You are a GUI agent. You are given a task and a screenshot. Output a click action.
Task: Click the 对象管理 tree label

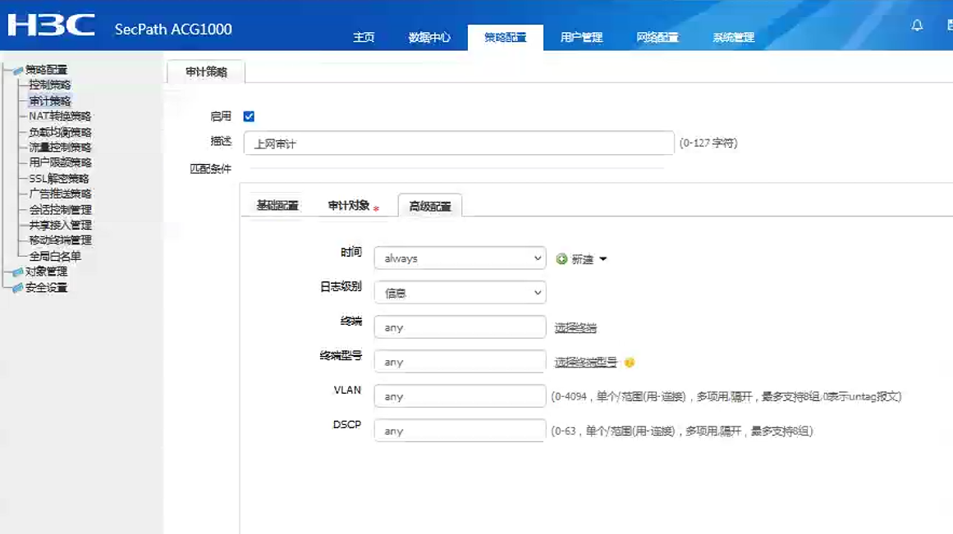46,272
